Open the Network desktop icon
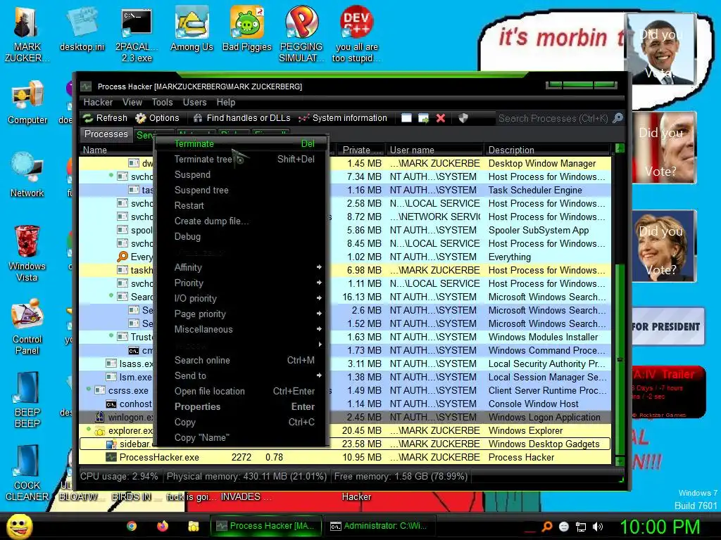 (x=27, y=174)
